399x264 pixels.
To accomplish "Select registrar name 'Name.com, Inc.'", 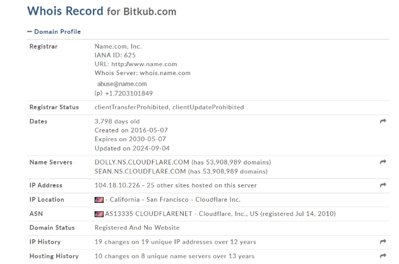I will [118, 46].
